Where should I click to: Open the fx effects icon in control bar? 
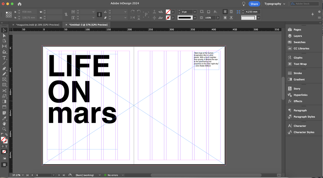click(215, 12)
